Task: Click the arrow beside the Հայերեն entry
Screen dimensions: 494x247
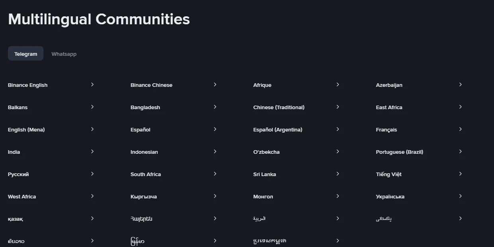Action: tap(215, 218)
